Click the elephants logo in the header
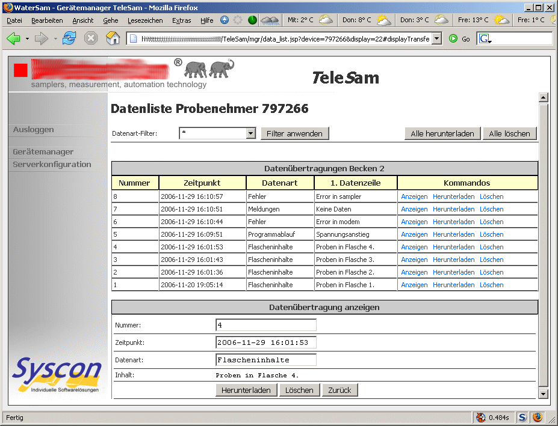This screenshot has width=558, height=426. point(209,69)
